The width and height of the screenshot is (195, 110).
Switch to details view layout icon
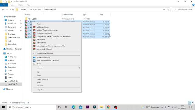pos(190,103)
